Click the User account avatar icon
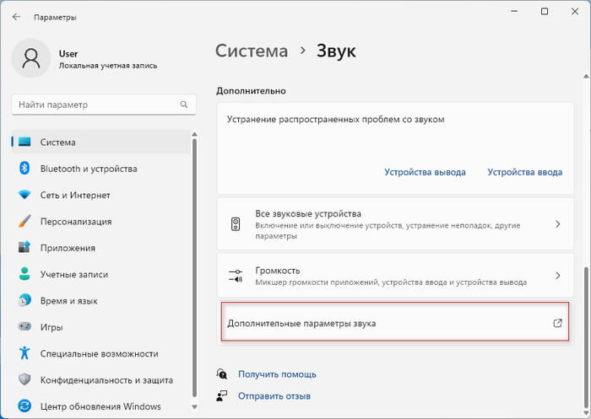591x419 pixels. 31,58
